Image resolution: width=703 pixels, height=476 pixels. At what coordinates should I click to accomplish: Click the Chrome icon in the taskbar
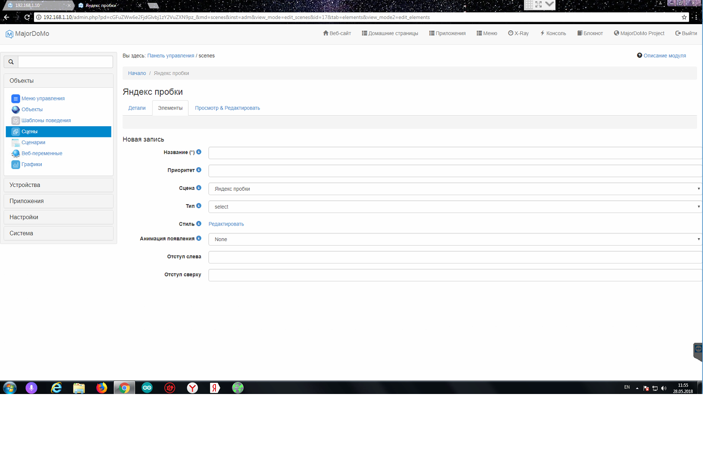pyautogui.click(x=125, y=388)
